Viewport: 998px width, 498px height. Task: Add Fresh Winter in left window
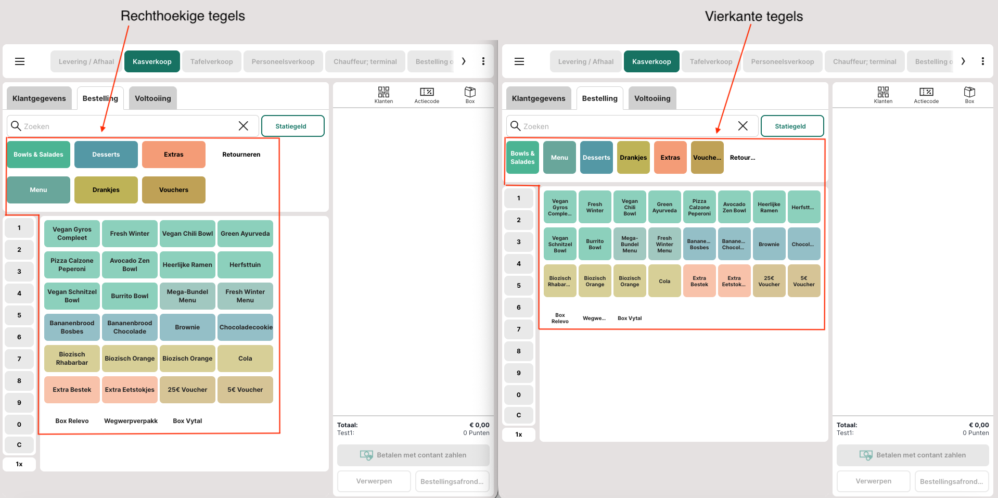[x=130, y=234]
